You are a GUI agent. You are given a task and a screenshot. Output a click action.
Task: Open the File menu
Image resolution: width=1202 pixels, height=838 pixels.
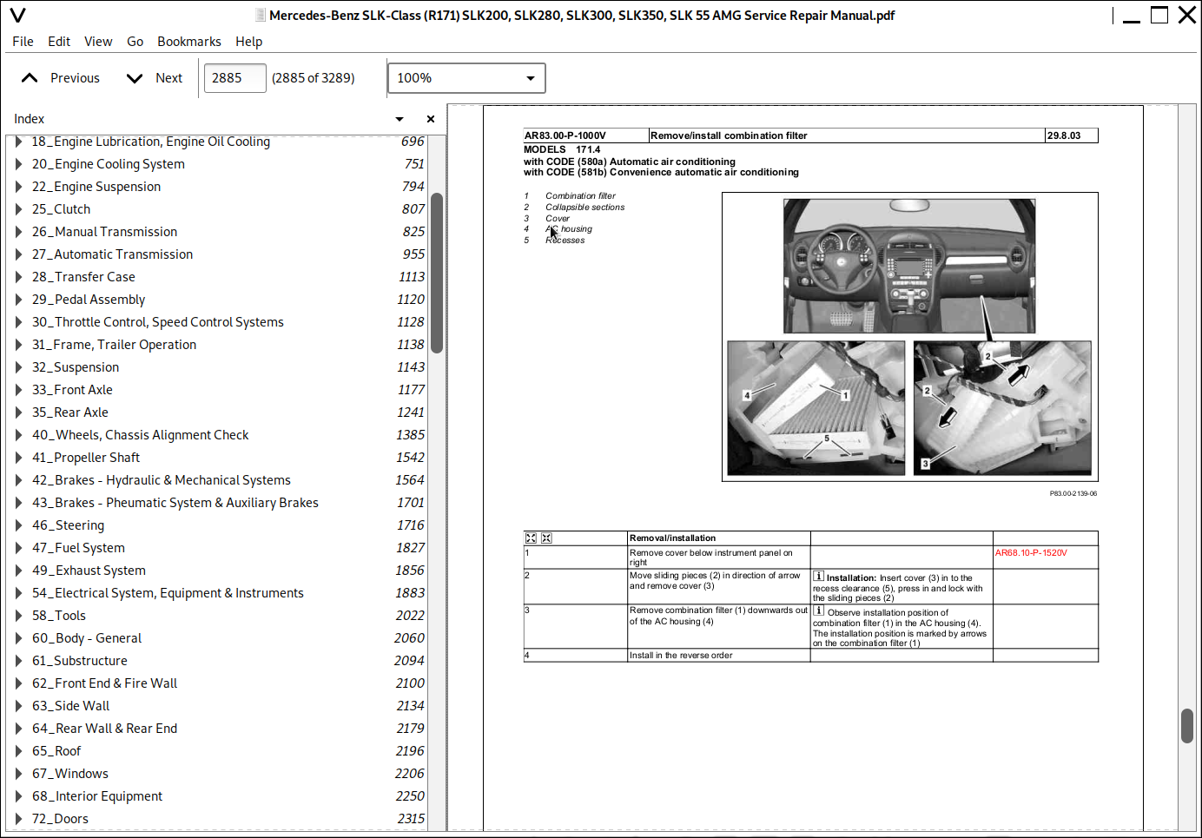tap(23, 42)
